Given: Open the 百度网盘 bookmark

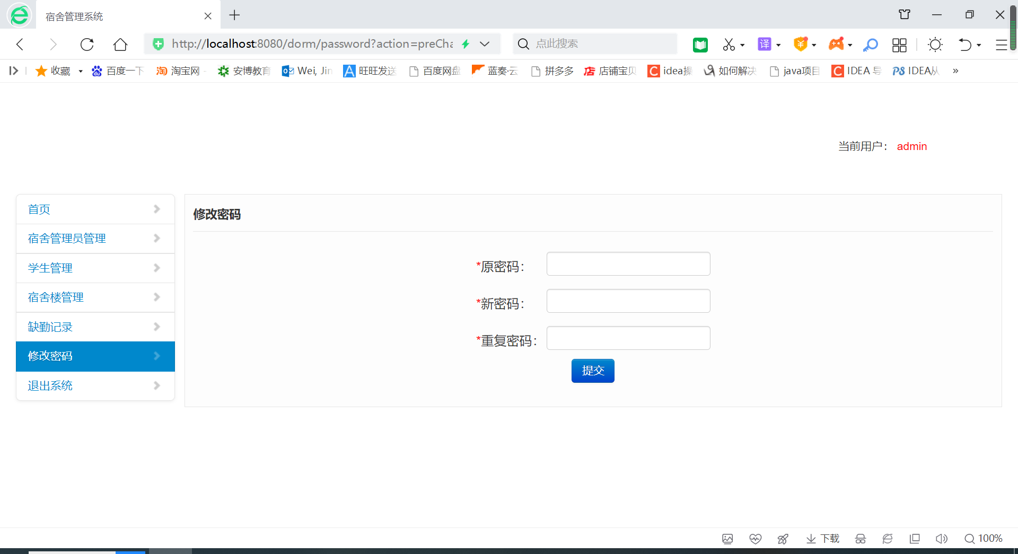Looking at the screenshot, I should (x=434, y=71).
